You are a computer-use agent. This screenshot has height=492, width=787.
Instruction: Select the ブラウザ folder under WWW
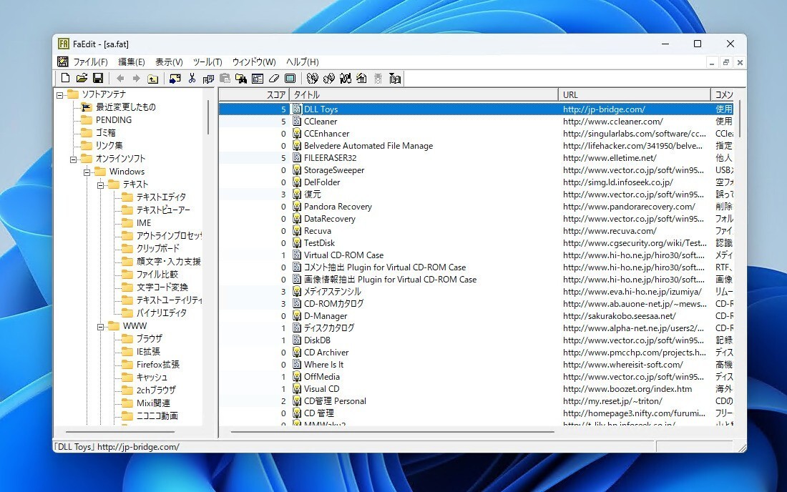tap(149, 338)
